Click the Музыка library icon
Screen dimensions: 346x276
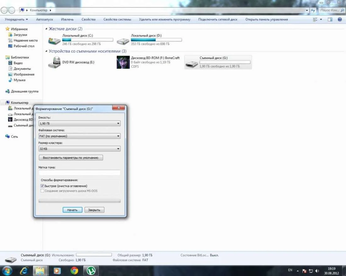click(x=10, y=80)
